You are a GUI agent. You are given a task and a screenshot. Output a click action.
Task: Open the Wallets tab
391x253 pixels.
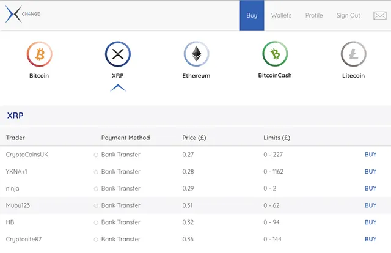click(281, 15)
